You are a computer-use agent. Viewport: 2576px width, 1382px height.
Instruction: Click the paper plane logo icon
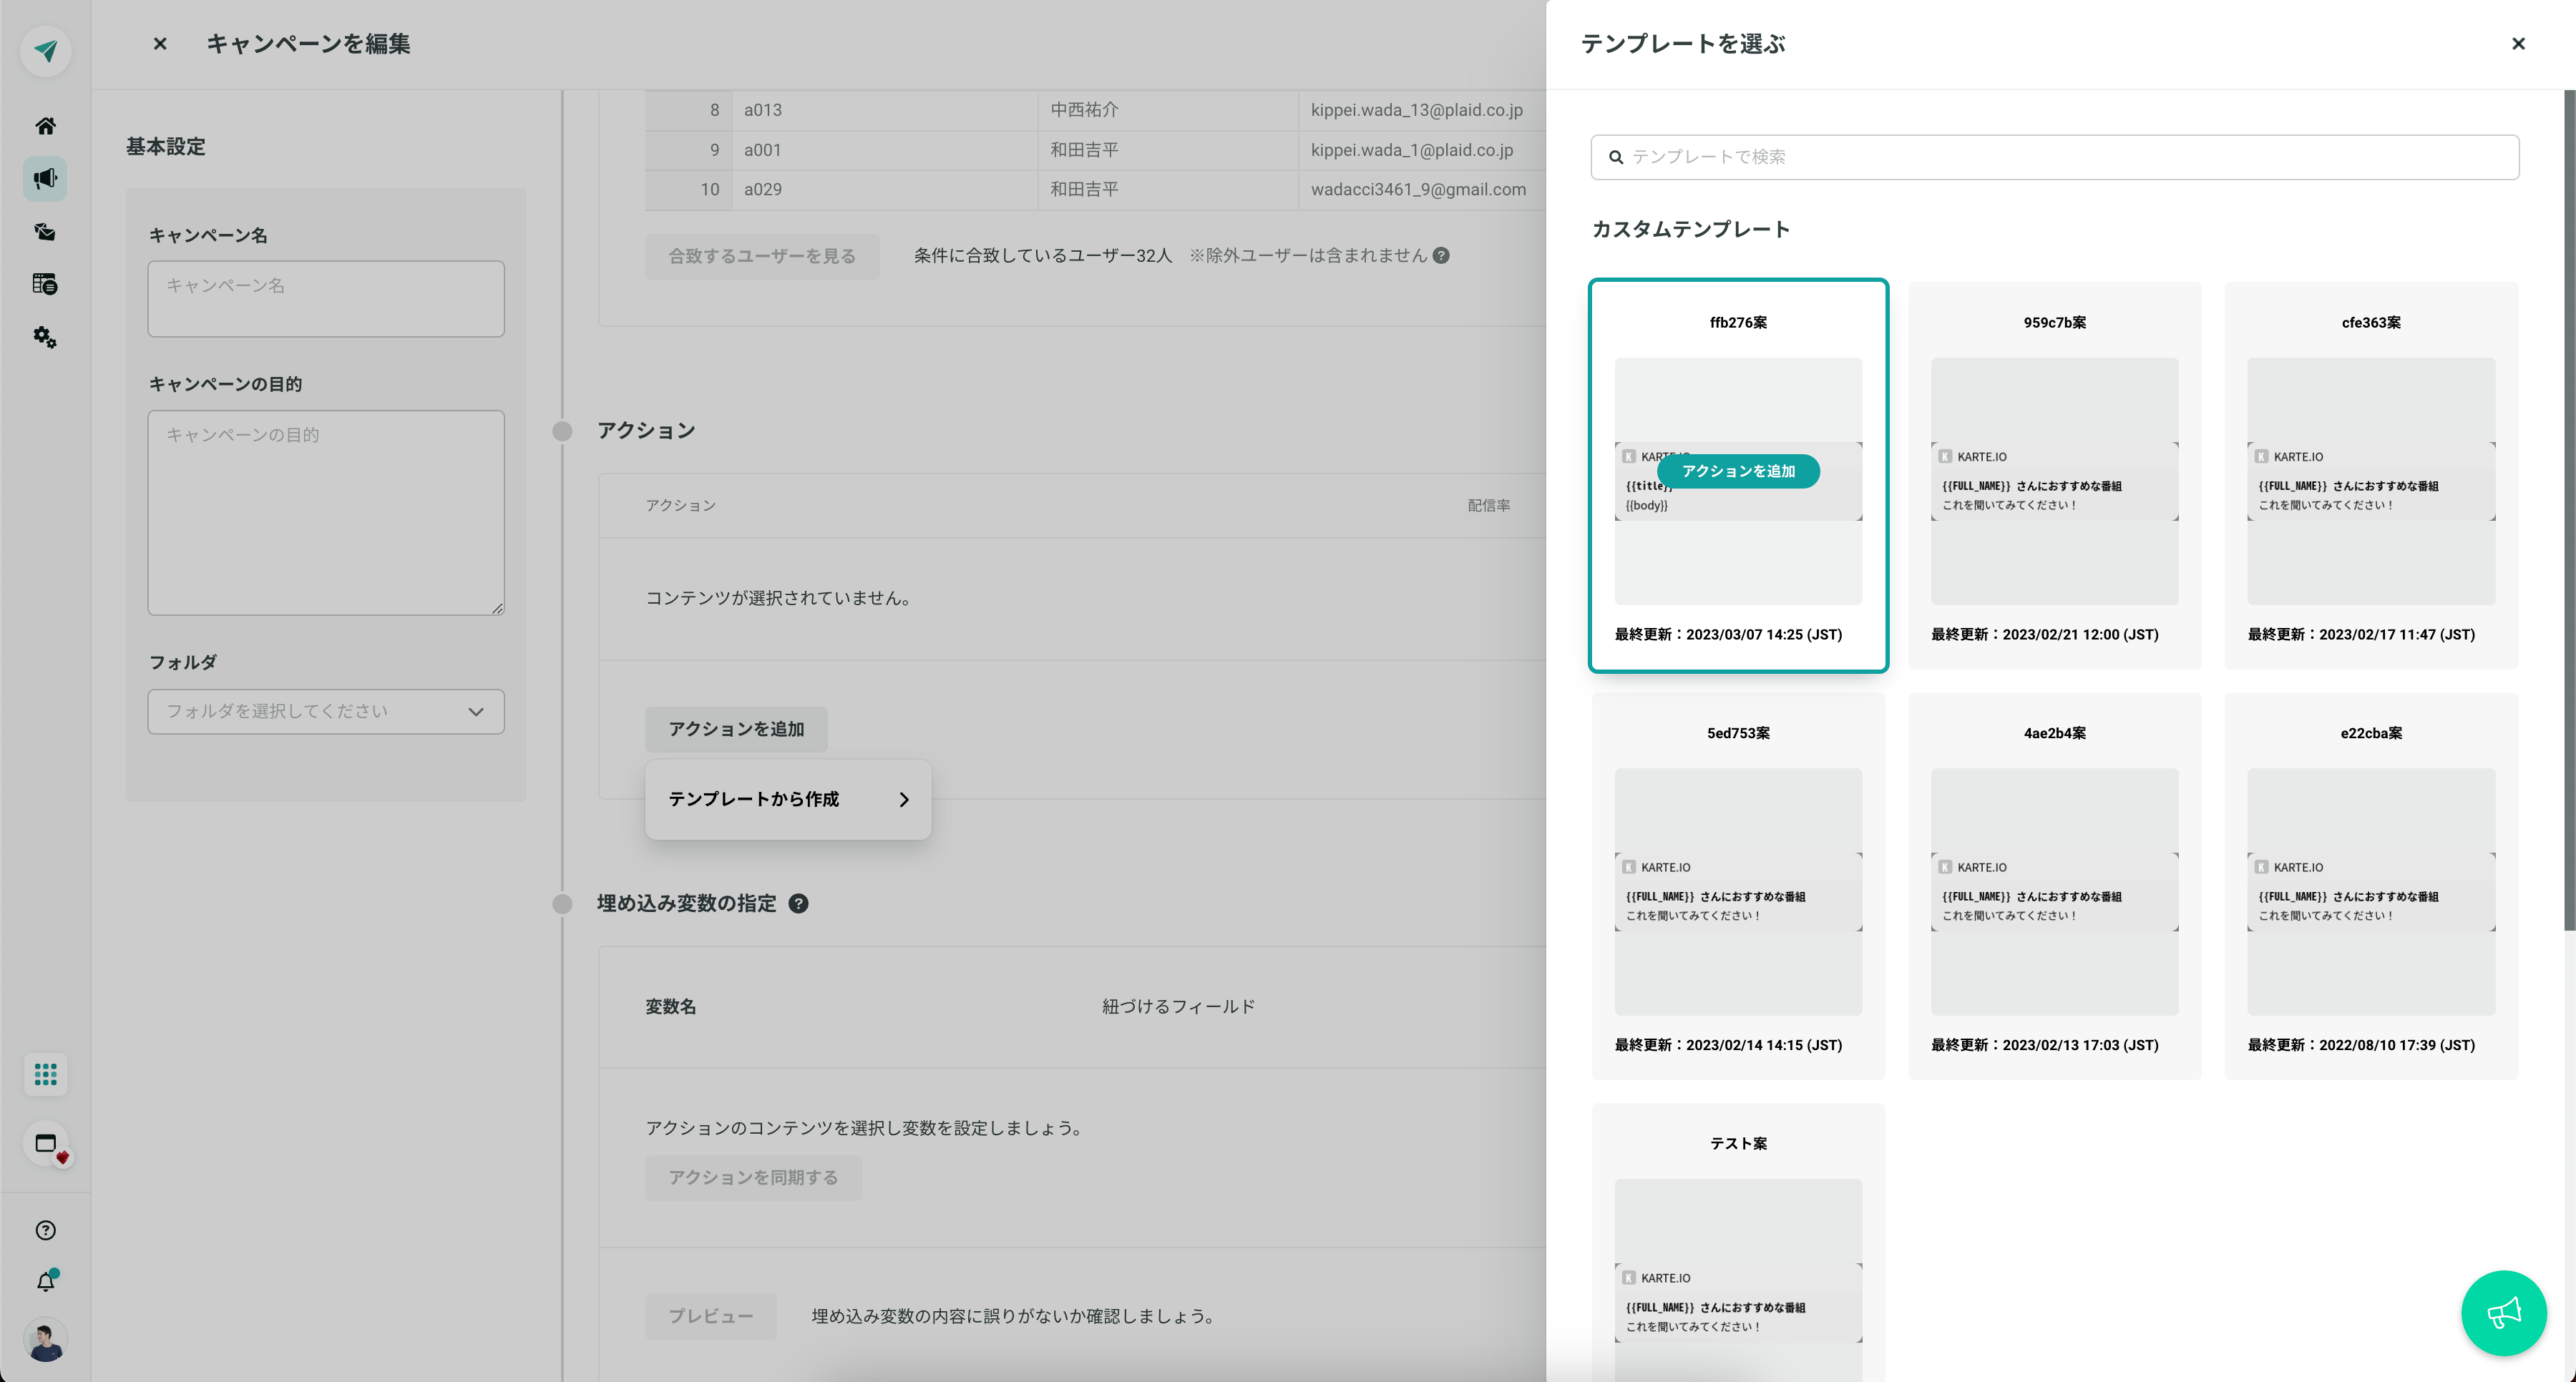[x=45, y=51]
